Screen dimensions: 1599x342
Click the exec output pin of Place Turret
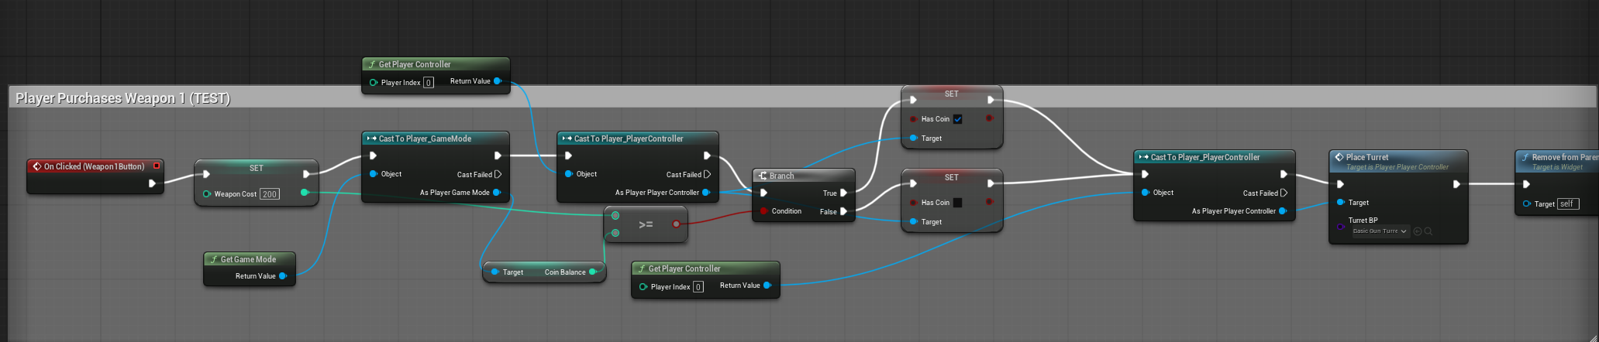(x=1456, y=184)
